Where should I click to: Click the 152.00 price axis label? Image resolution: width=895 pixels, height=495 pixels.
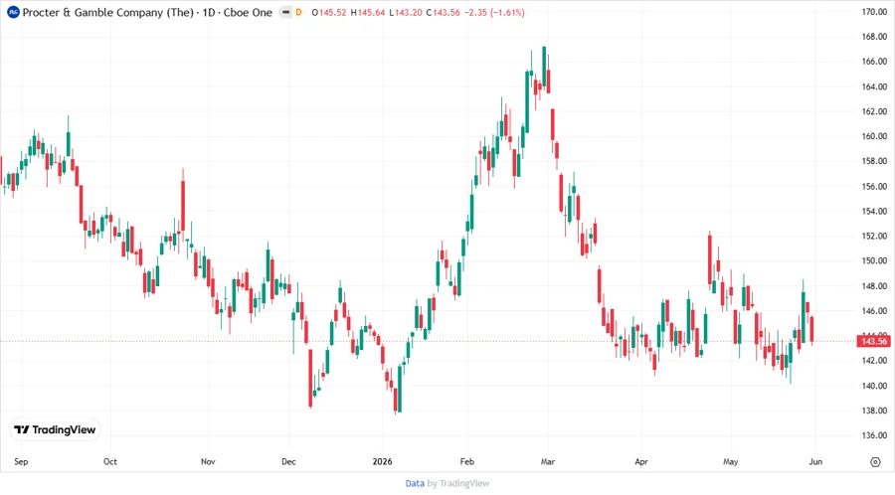pyautogui.click(x=874, y=236)
